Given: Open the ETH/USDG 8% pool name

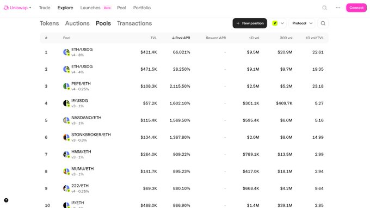Looking at the screenshot, I should (x=82, y=50).
